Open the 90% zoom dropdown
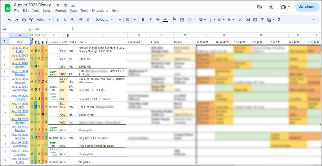 click(43, 20)
